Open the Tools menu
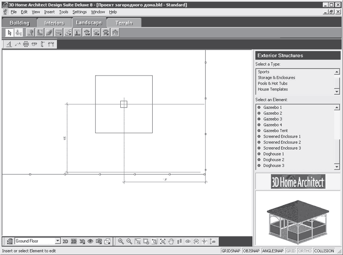The height and width of the screenshot is (255, 343). coord(64,12)
